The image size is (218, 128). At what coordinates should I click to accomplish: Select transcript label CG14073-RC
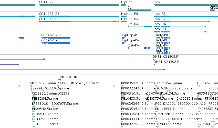[49, 19]
